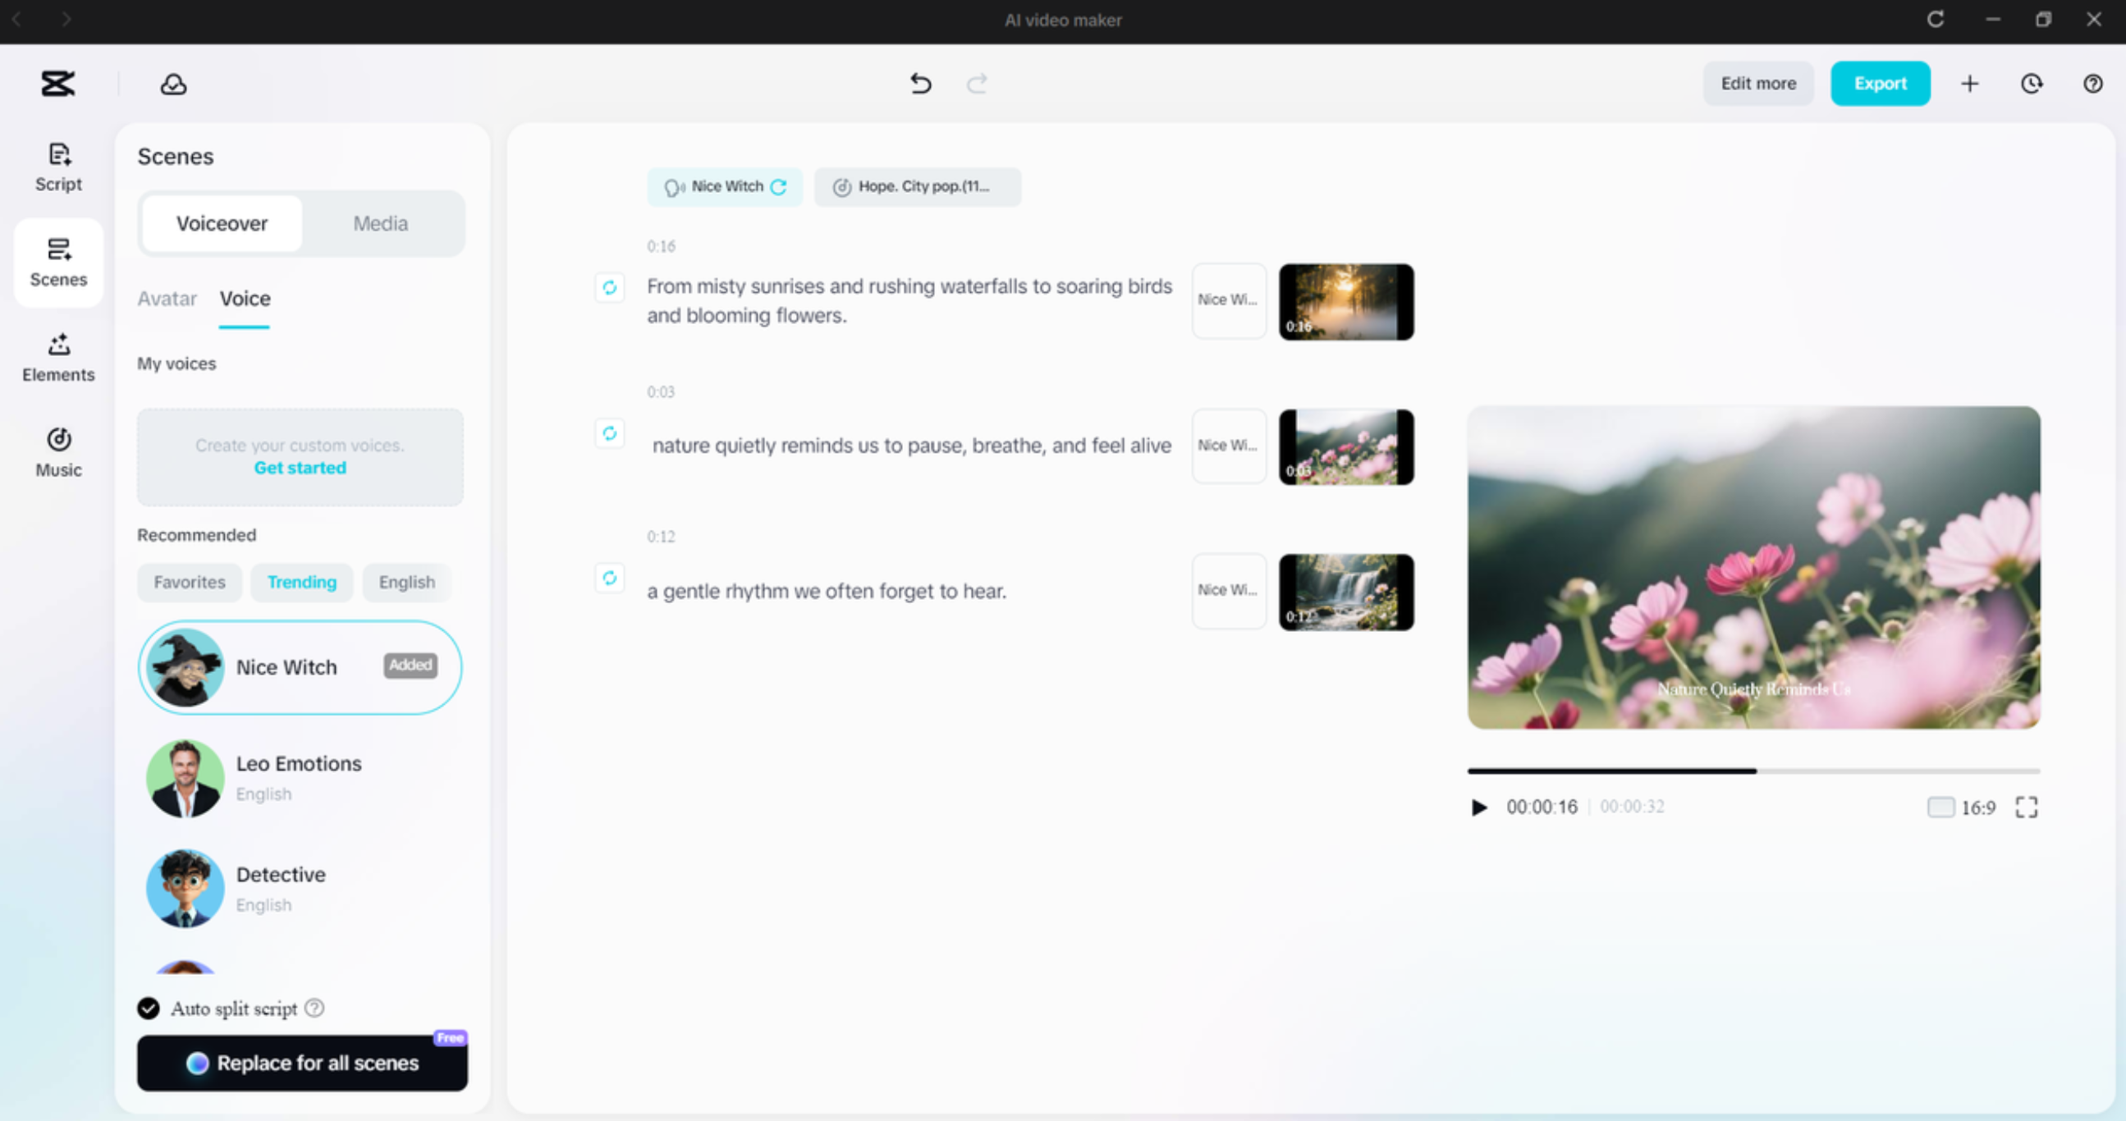Click the Get started link
This screenshot has width=2126, height=1121.
point(300,468)
